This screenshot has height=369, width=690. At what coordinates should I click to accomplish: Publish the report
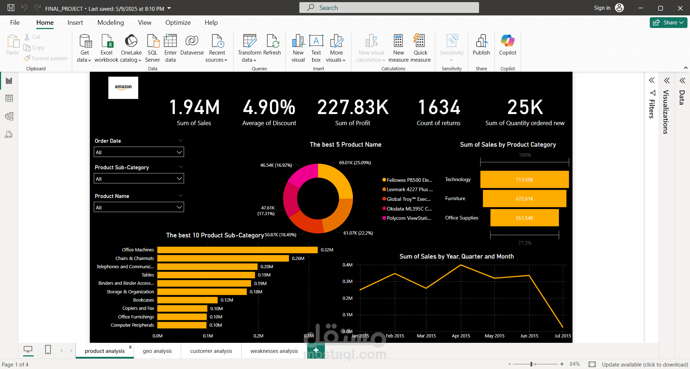pyautogui.click(x=481, y=45)
